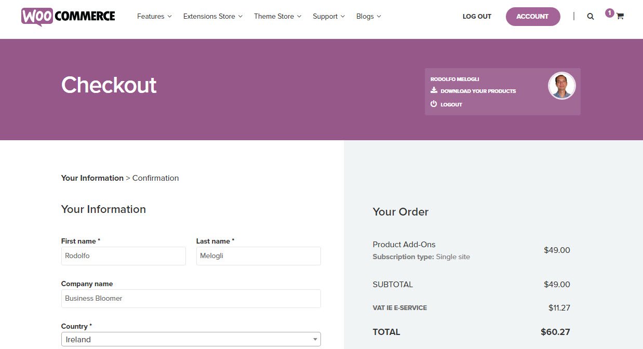Click the $11.27 VAT amount
Screen dimensions: 643x349
point(559,308)
